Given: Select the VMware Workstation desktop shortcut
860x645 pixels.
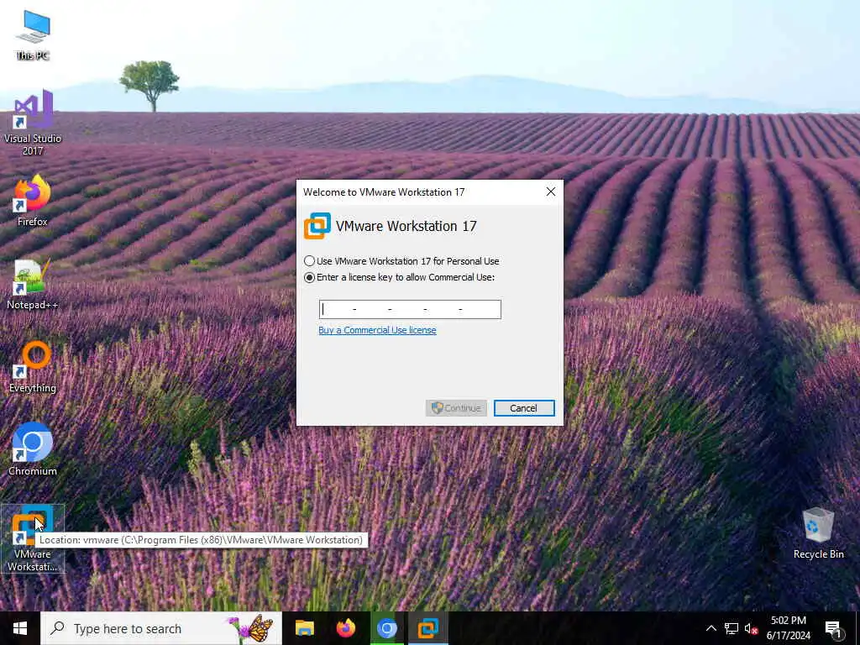Looking at the screenshot, I should click(33, 538).
